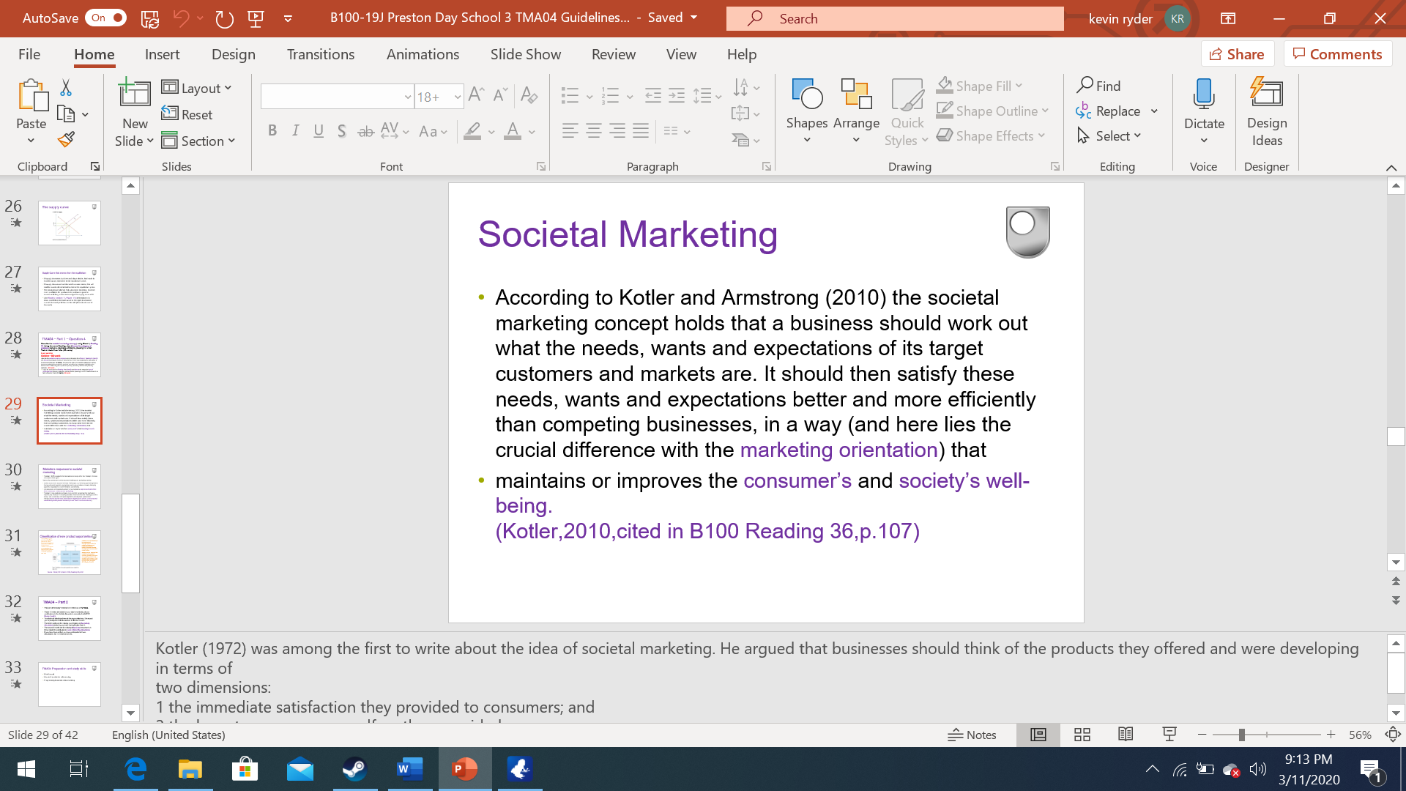The height and width of the screenshot is (791, 1406).
Task: Click the Paste clipboard icon
Action: (x=31, y=95)
